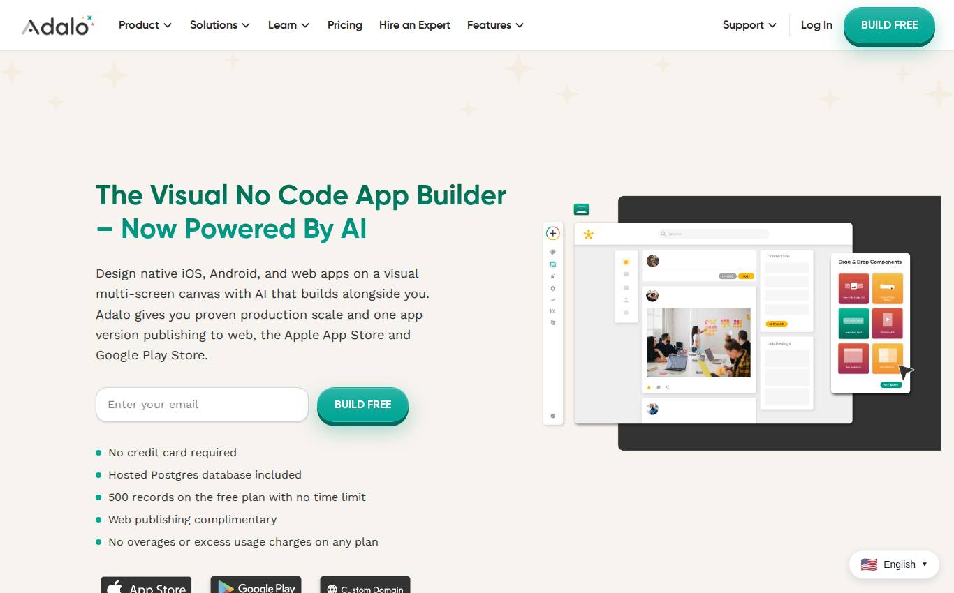Expand the Support dropdown menu

click(749, 25)
